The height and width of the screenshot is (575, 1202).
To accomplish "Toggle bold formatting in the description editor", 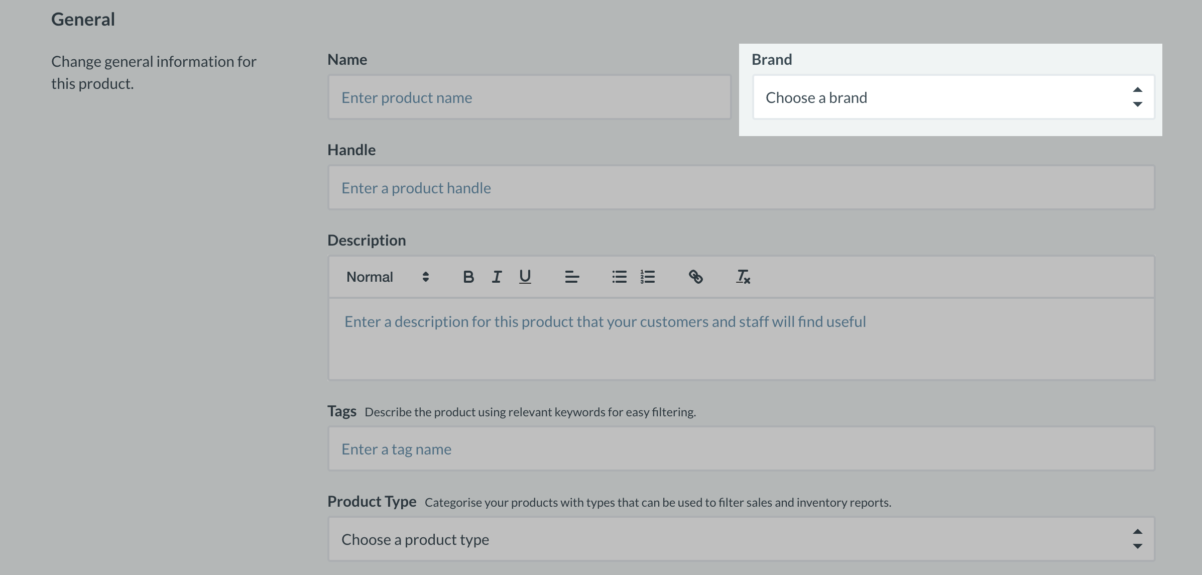I will [468, 277].
